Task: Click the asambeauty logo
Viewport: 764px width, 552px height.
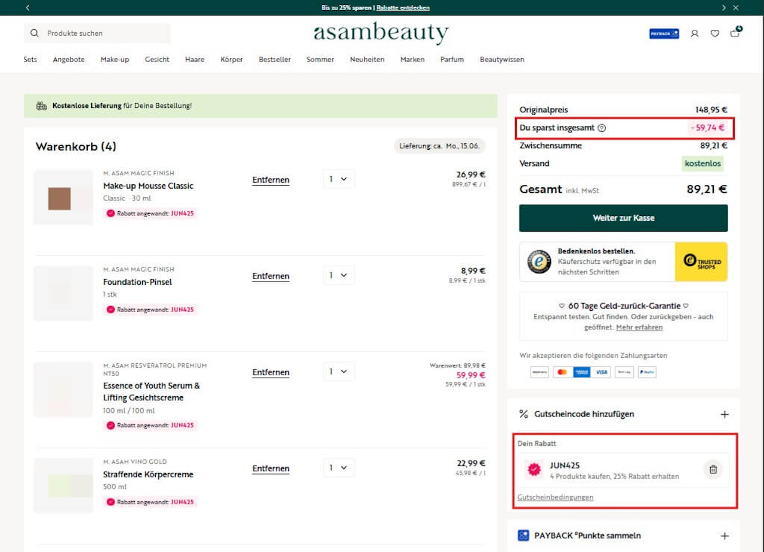Action: [x=381, y=33]
